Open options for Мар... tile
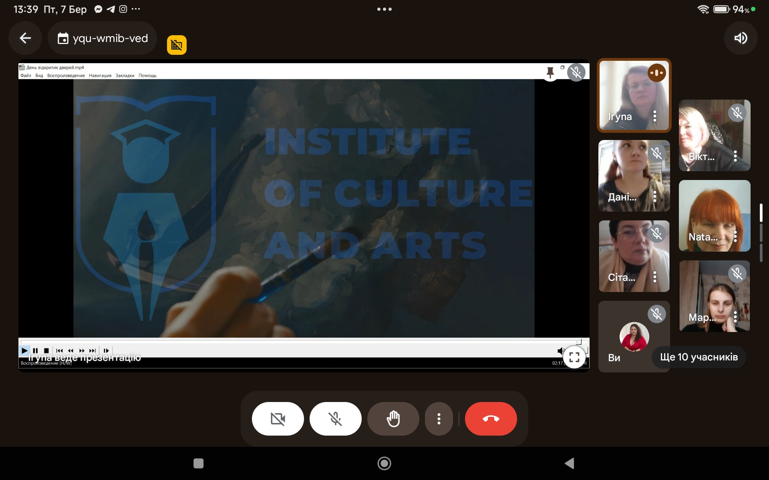 pos(735,317)
